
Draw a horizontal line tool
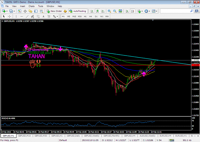click(22, 16)
